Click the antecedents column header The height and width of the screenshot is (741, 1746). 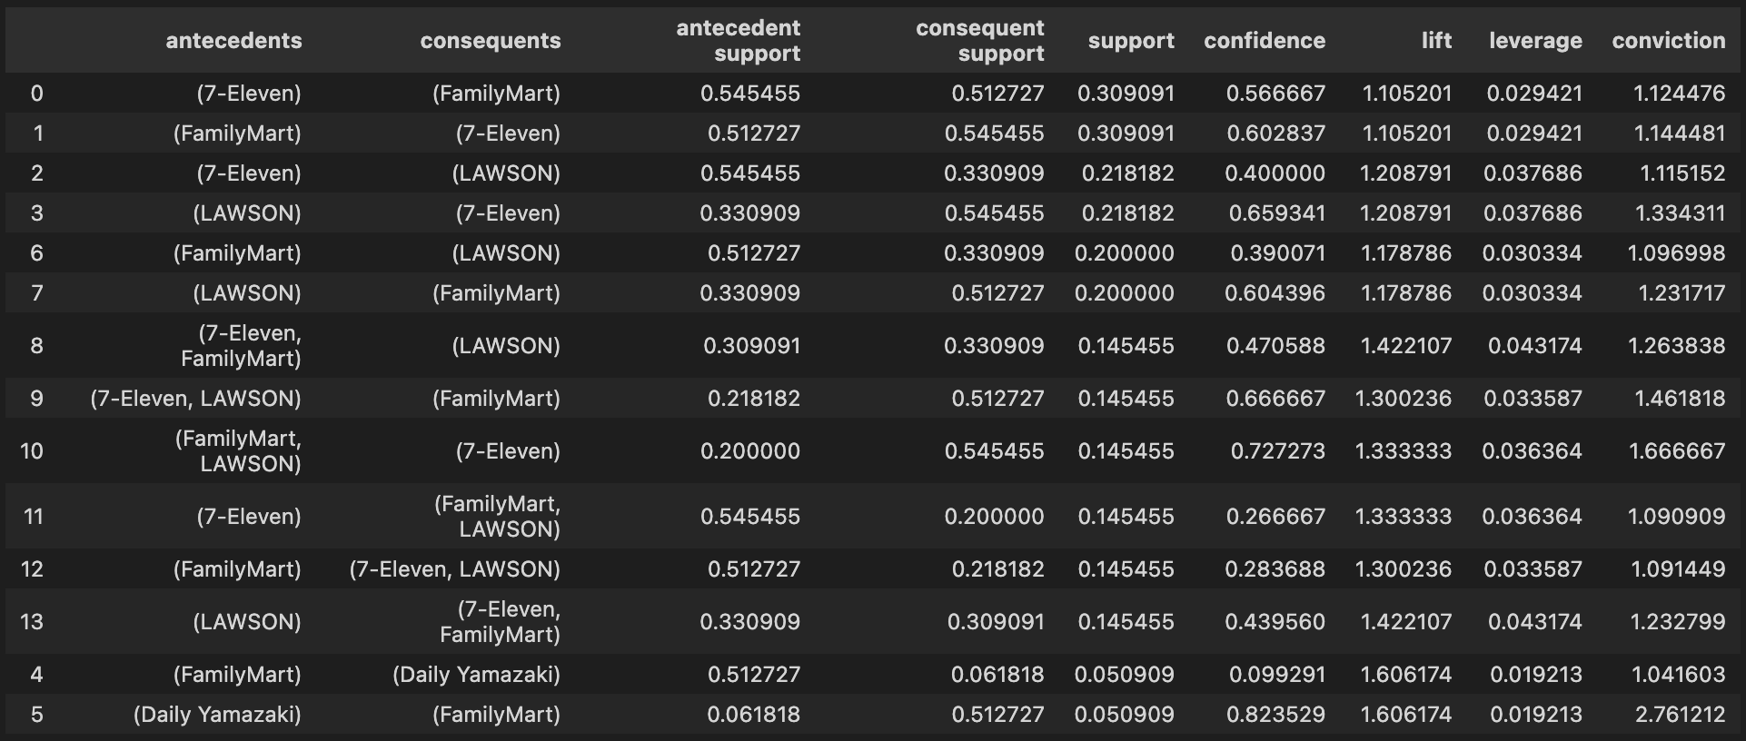[233, 41]
